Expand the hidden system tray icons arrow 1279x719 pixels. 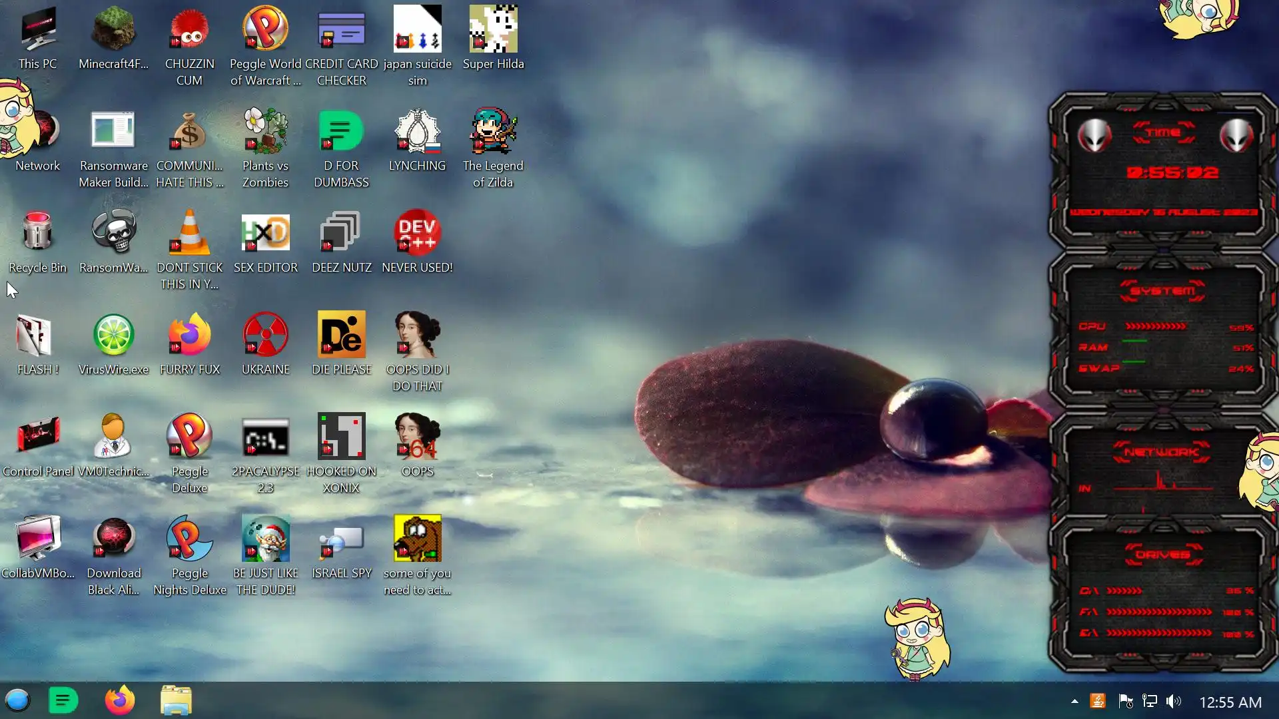(1074, 701)
